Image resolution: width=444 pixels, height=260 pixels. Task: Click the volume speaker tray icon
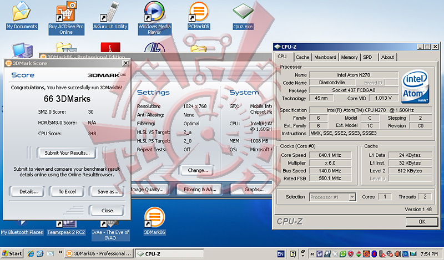(x=397, y=254)
